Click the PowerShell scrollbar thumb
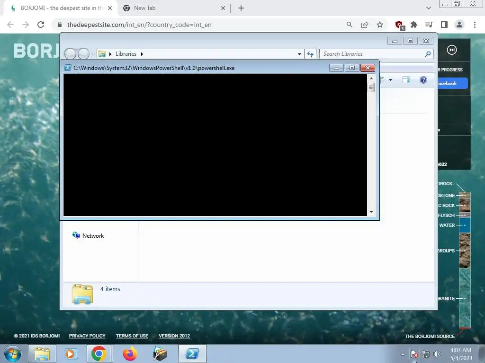This screenshot has width=485, height=363. [x=371, y=87]
